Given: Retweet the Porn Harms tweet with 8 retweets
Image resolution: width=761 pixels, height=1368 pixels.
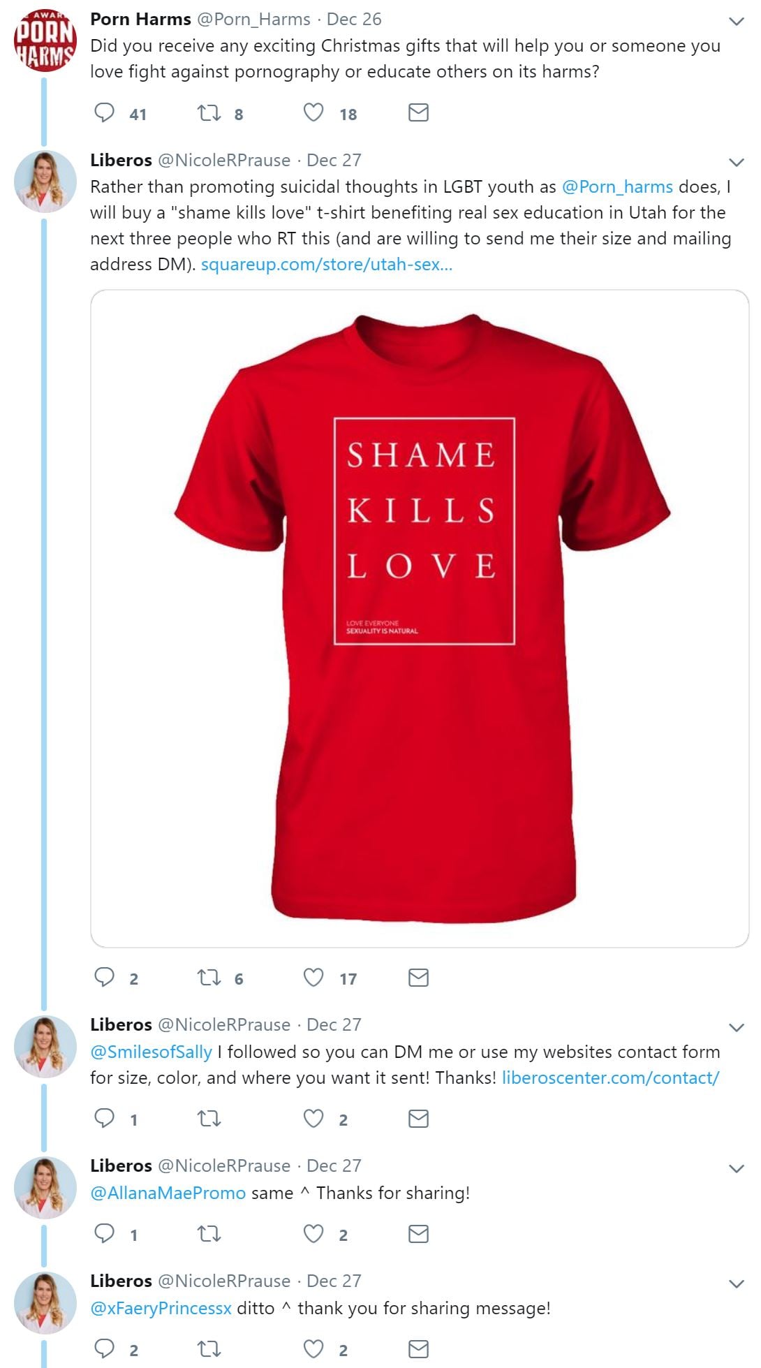Looking at the screenshot, I should click(209, 112).
